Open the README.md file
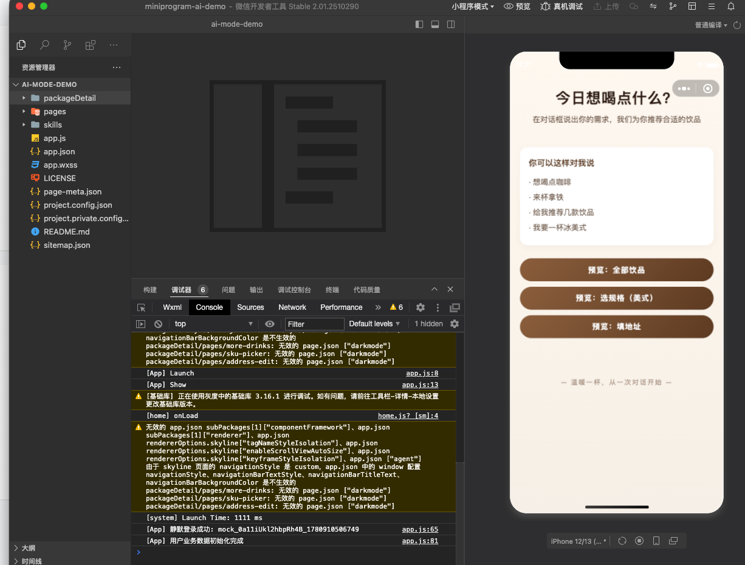The height and width of the screenshot is (565, 745). point(70,231)
